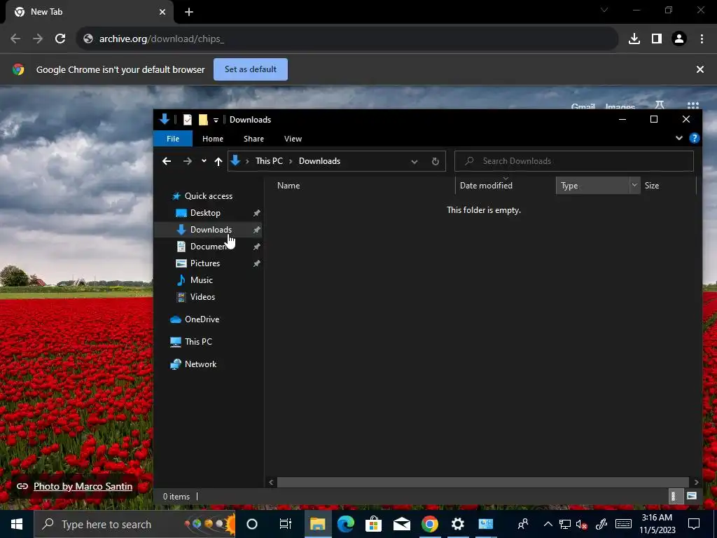The width and height of the screenshot is (717, 538).
Task: Click the Properties icon in quick access toolbar
Action: coord(188,119)
